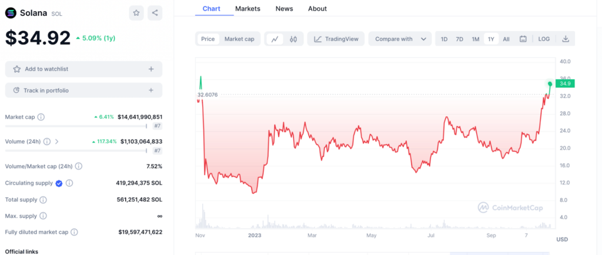This screenshot has height=255, width=602.
Task: Click the $19,597,471,622 value
Action: (x=140, y=232)
